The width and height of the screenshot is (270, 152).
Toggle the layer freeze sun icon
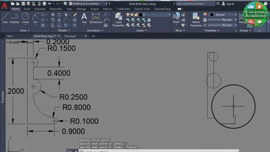click(x=132, y=15)
